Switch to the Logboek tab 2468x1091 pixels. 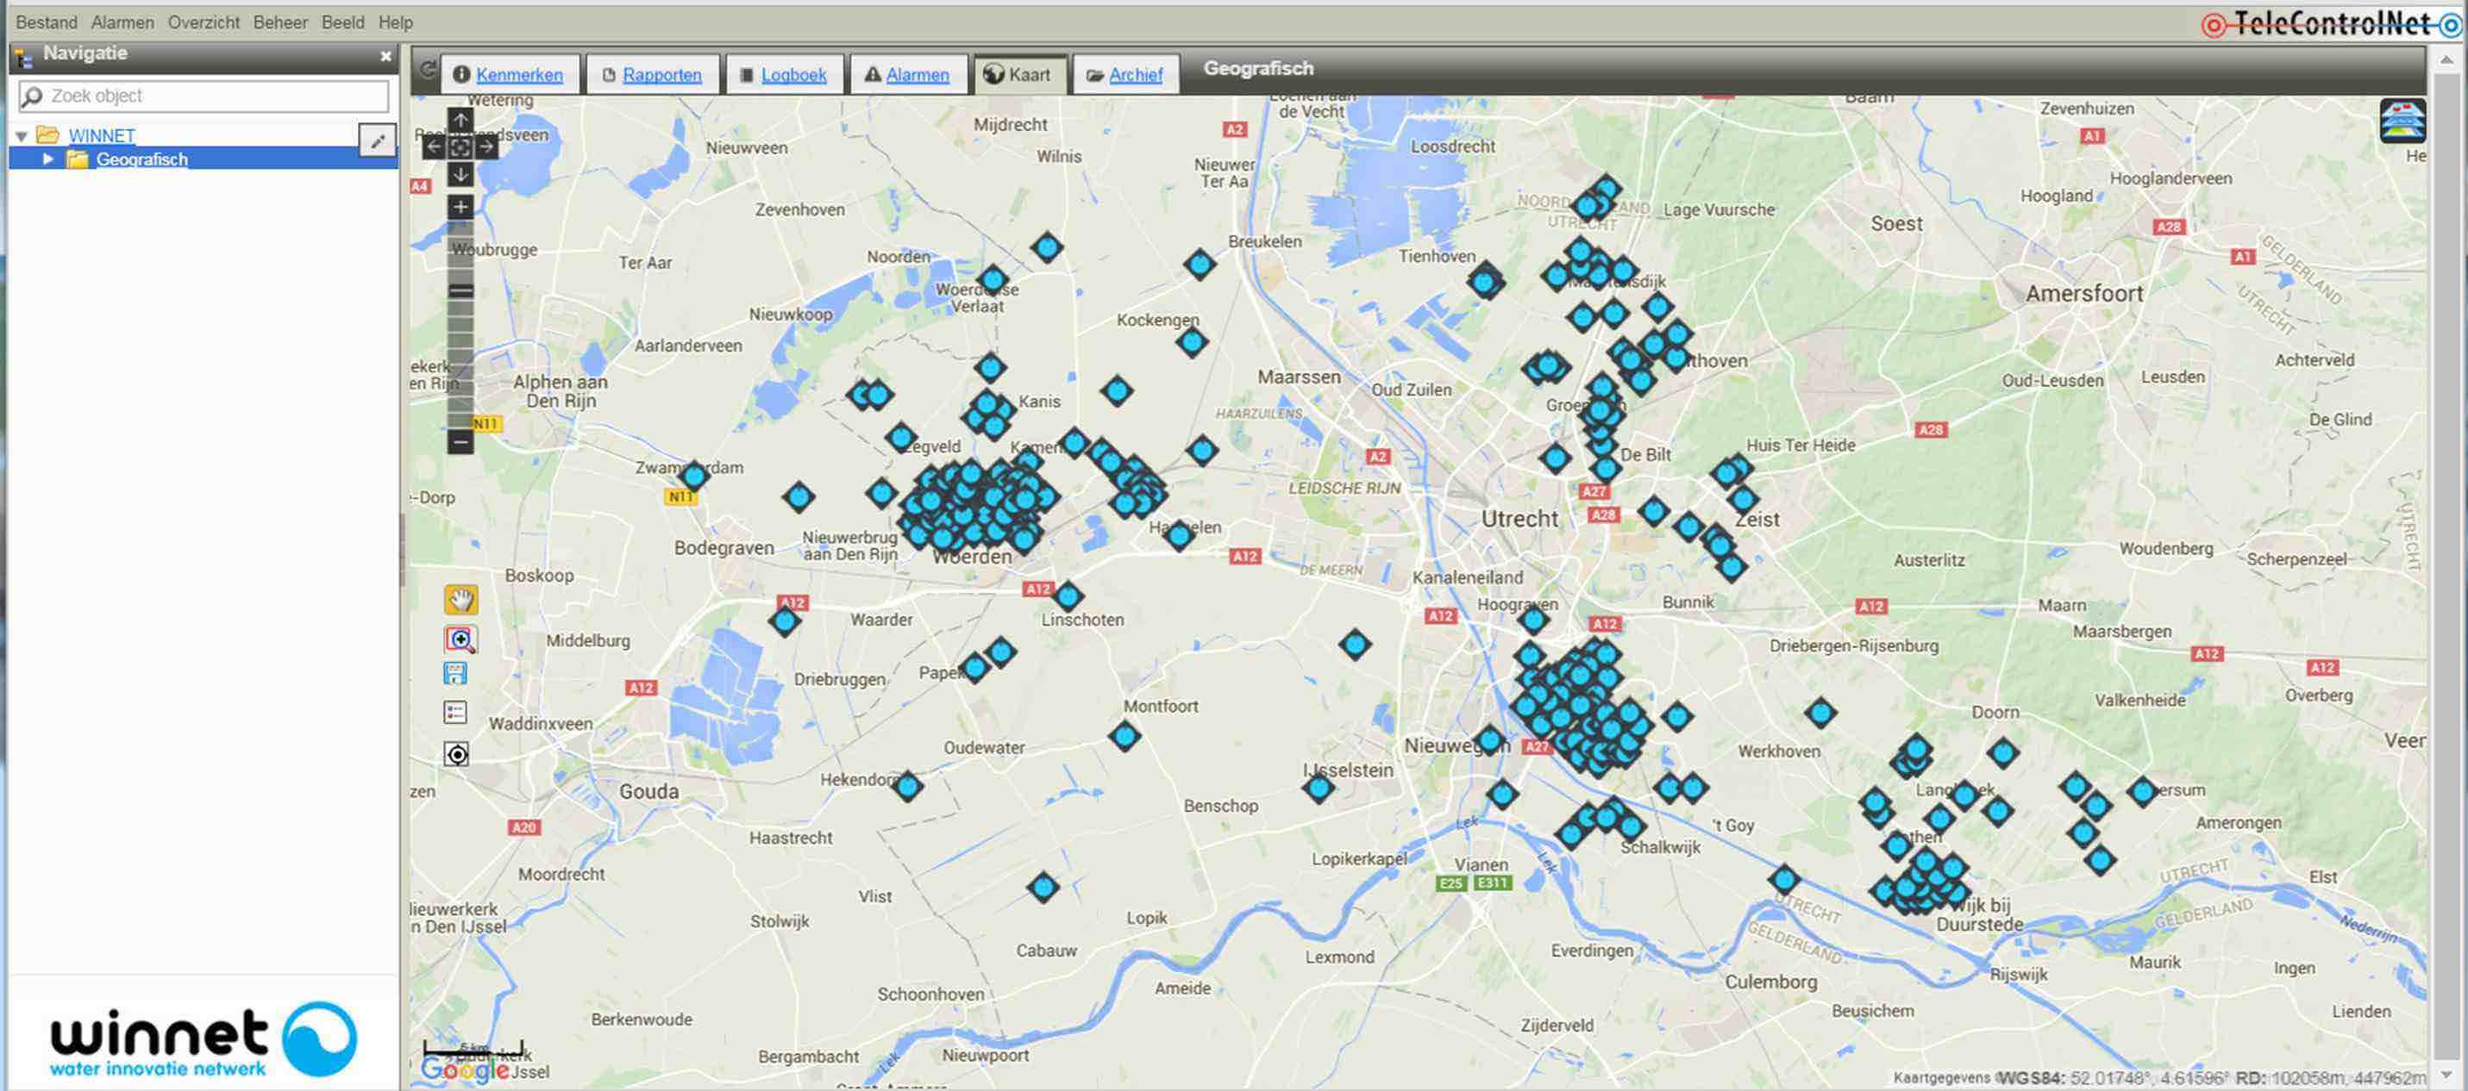[x=792, y=75]
